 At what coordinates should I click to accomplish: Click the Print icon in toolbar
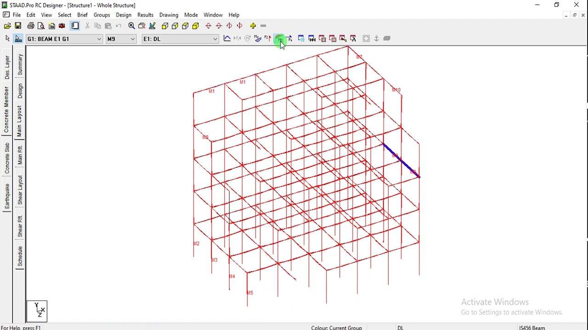click(31, 26)
